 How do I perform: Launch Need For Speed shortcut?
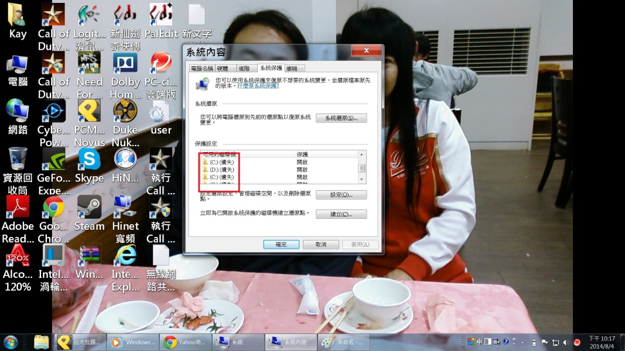(x=89, y=75)
